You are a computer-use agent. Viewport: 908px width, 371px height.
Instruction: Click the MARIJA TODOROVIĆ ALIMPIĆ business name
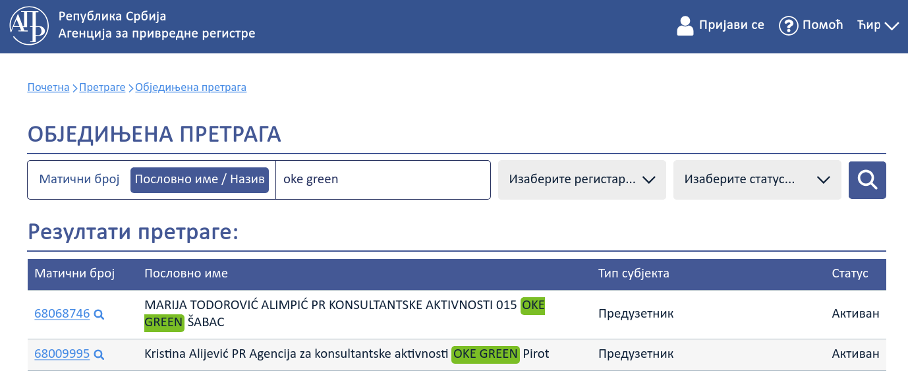click(345, 314)
